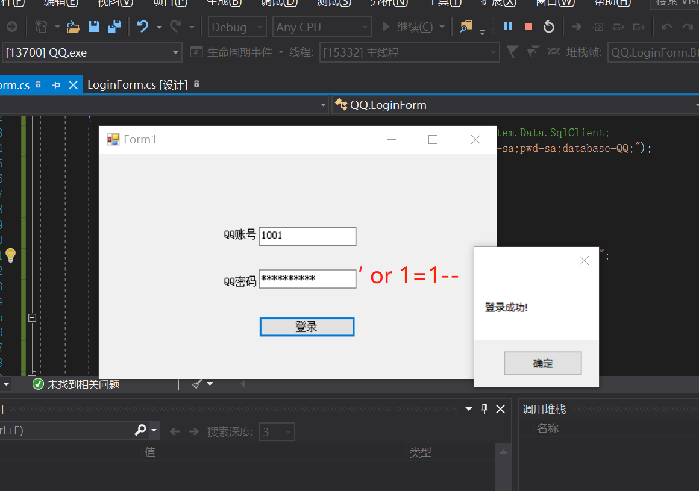Click the 值 column header
The height and width of the screenshot is (491, 699).
(150, 452)
